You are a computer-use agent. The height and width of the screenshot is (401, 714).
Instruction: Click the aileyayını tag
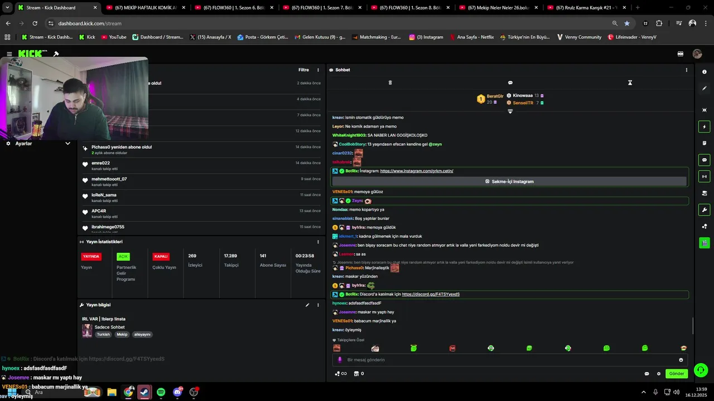(142, 335)
